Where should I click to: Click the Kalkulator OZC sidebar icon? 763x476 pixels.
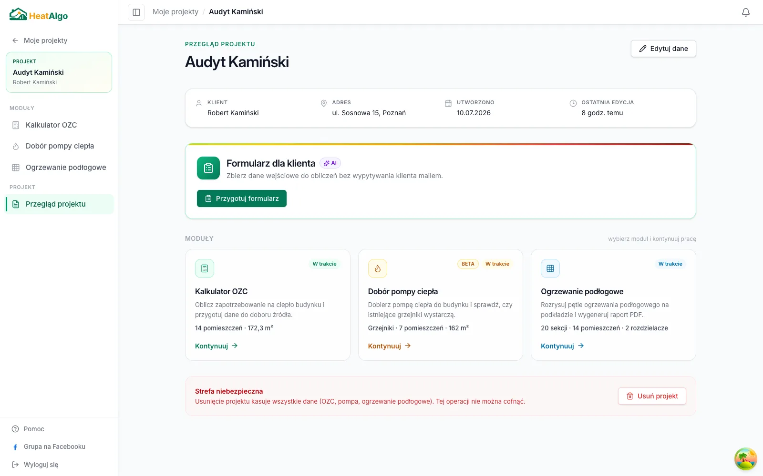point(16,125)
